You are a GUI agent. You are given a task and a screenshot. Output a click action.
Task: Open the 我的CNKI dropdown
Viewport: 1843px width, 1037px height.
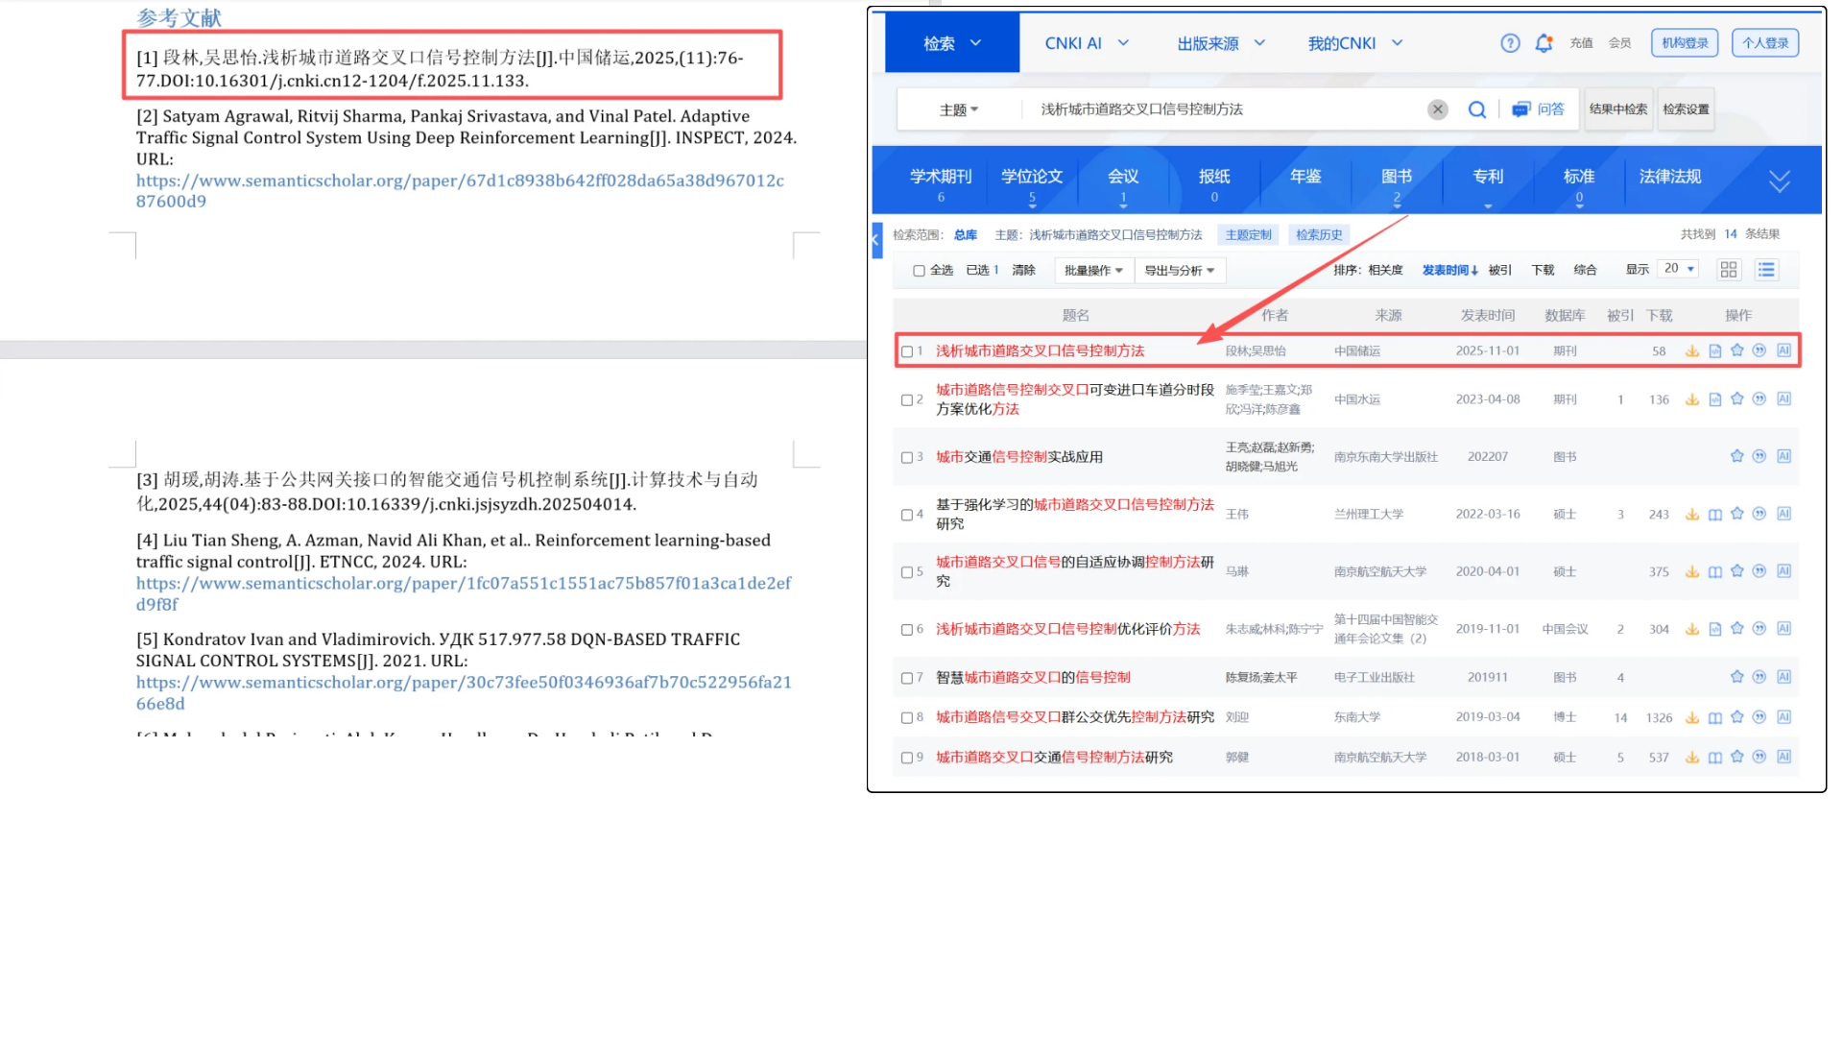tap(1355, 43)
